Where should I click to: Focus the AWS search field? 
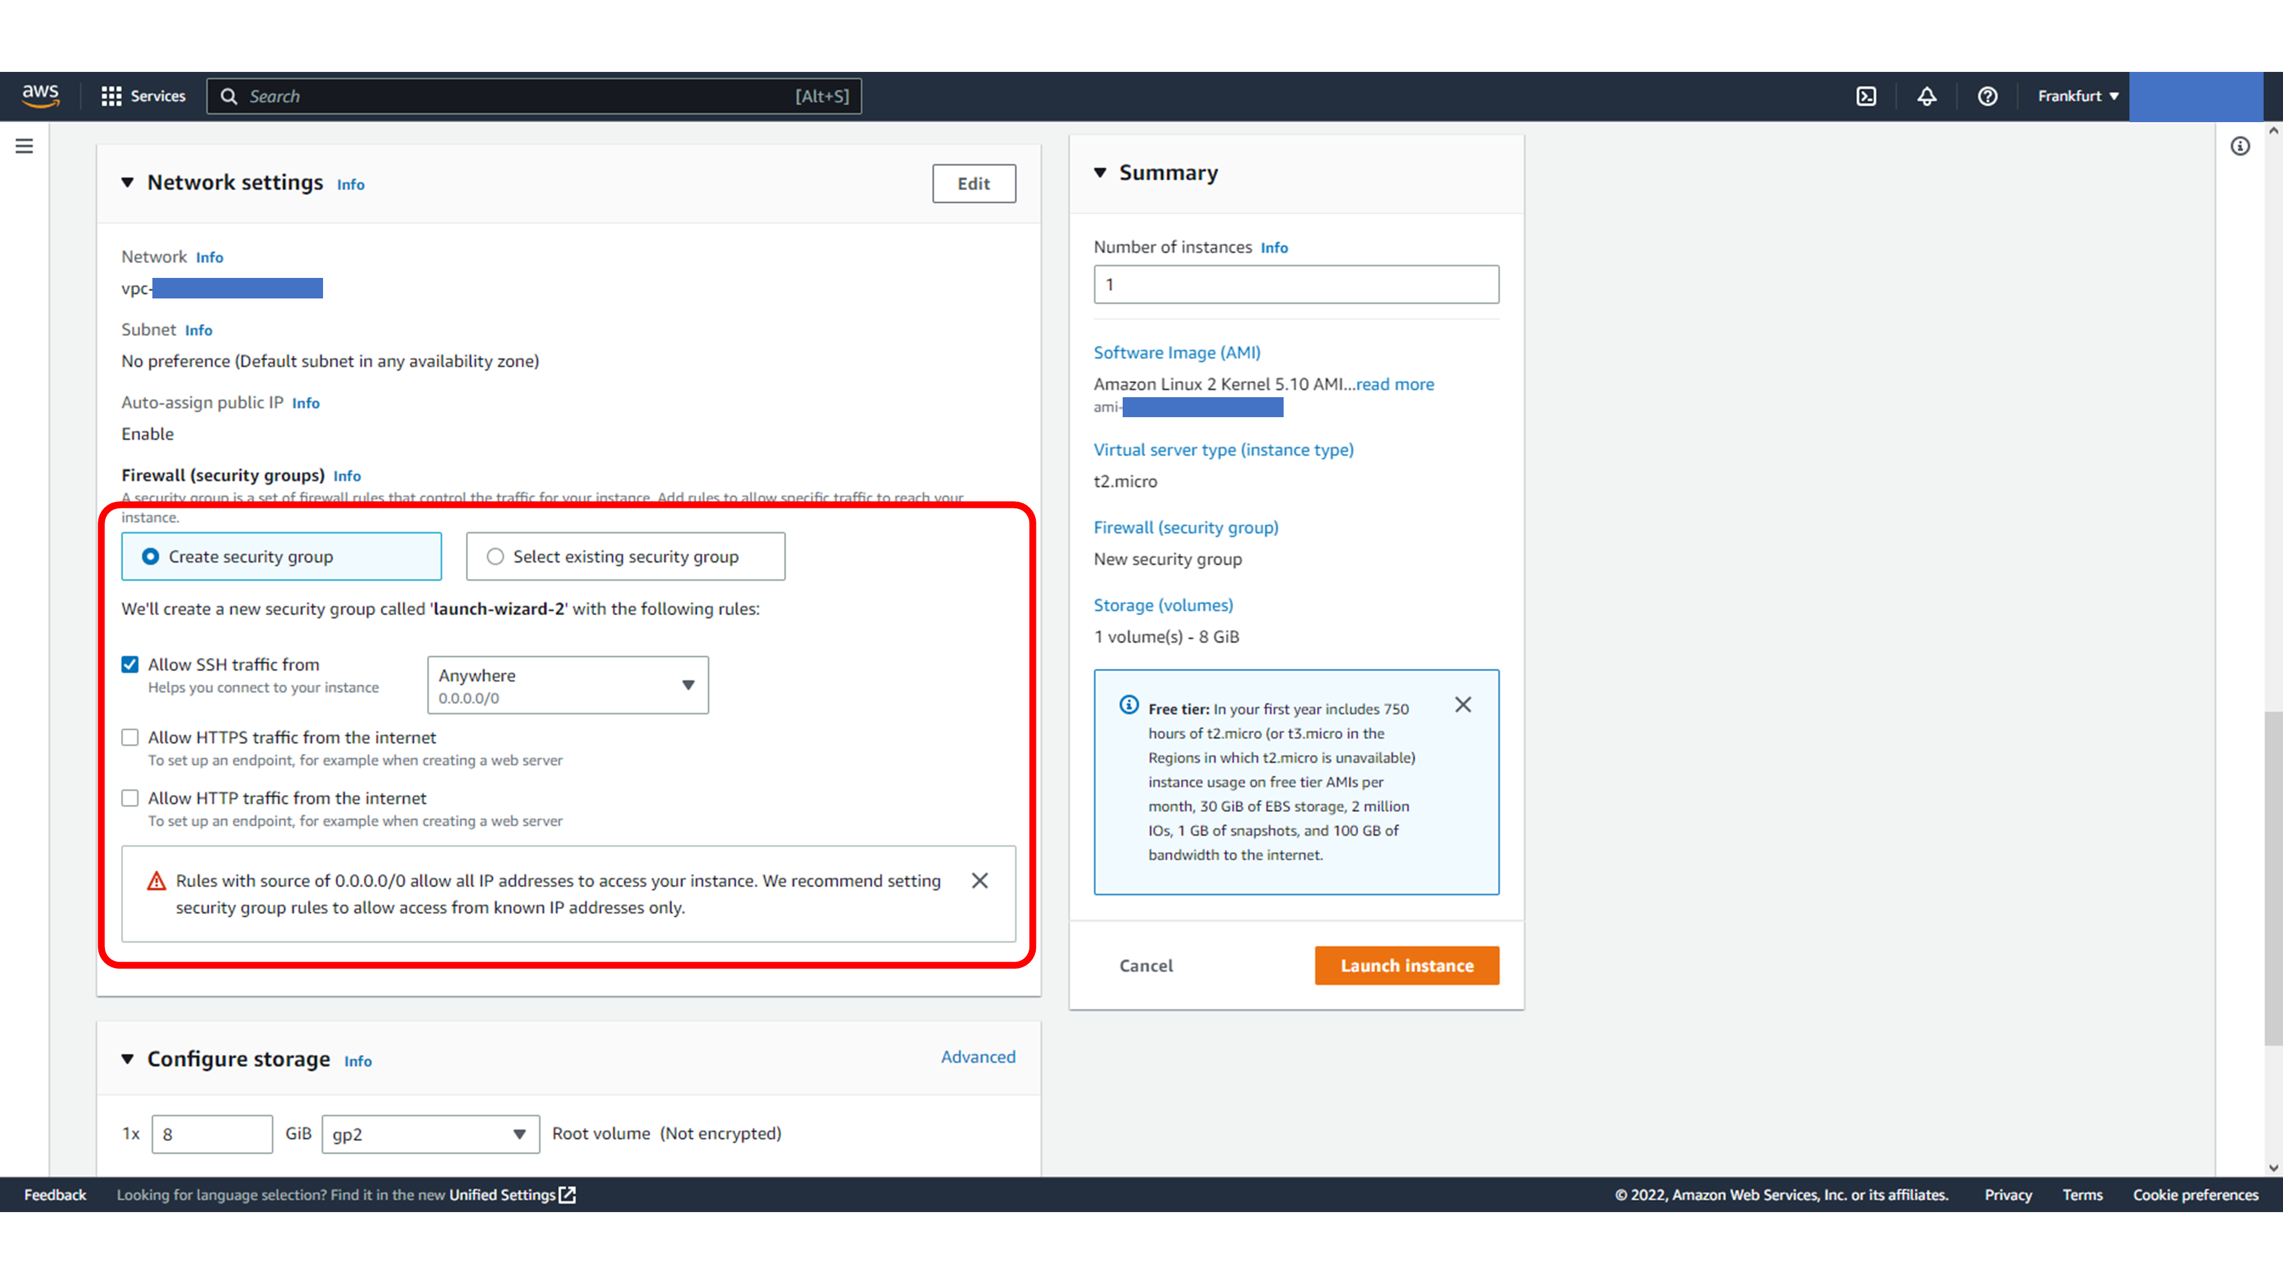(x=534, y=96)
